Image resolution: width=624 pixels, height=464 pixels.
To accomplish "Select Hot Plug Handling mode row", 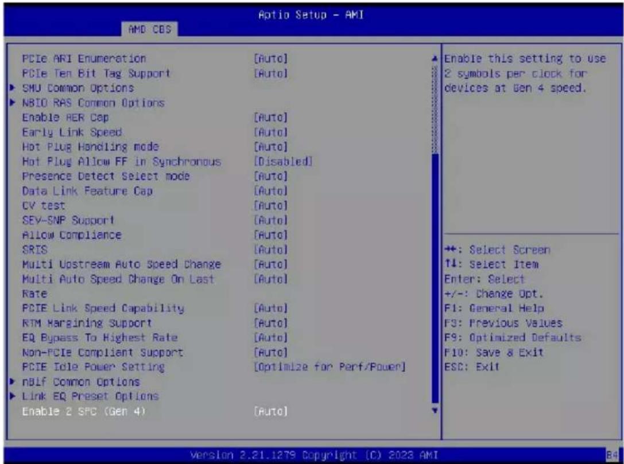I will [90, 147].
